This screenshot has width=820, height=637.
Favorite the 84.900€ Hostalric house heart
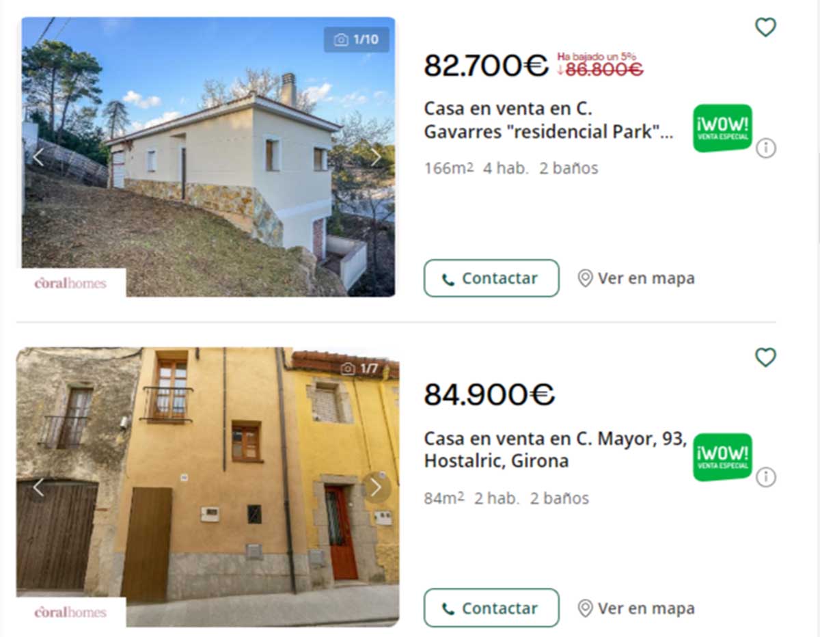pyautogui.click(x=765, y=357)
